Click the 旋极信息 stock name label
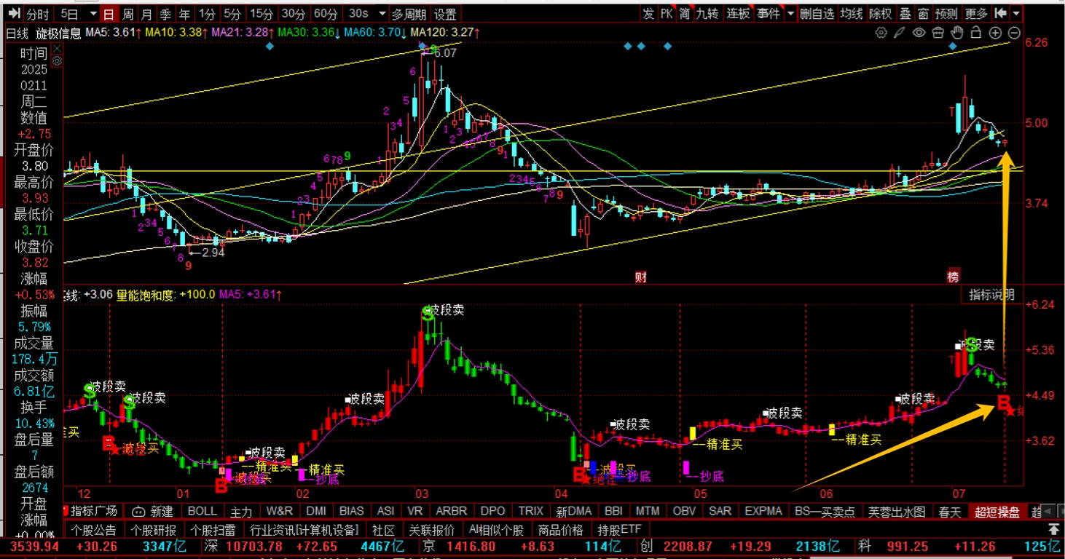 pyautogui.click(x=58, y=33)
